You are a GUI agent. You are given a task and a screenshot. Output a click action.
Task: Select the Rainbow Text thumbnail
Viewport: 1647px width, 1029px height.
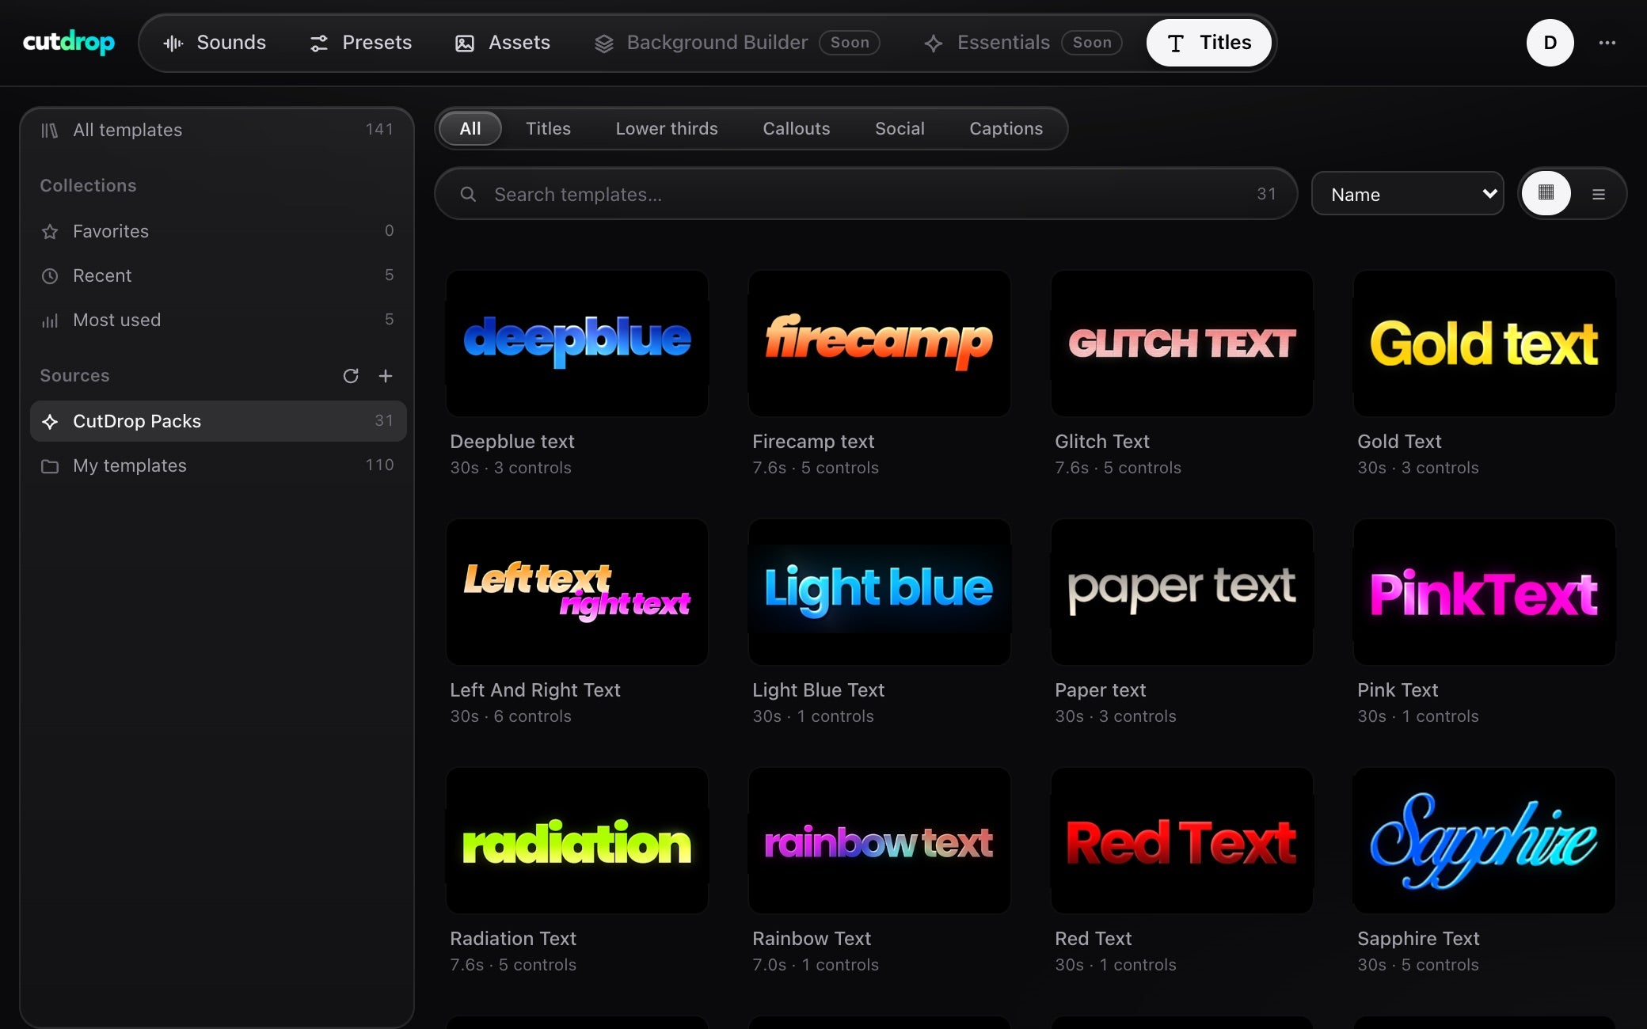click(x=880, y=841)
